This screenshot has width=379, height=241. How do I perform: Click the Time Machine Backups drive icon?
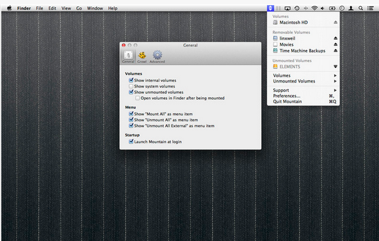click(x=275, y=51)
